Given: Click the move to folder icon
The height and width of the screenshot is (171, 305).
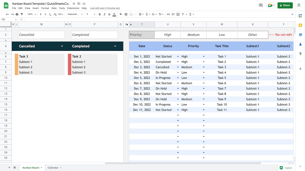Looking at the screenshot, I should [79, 4].
